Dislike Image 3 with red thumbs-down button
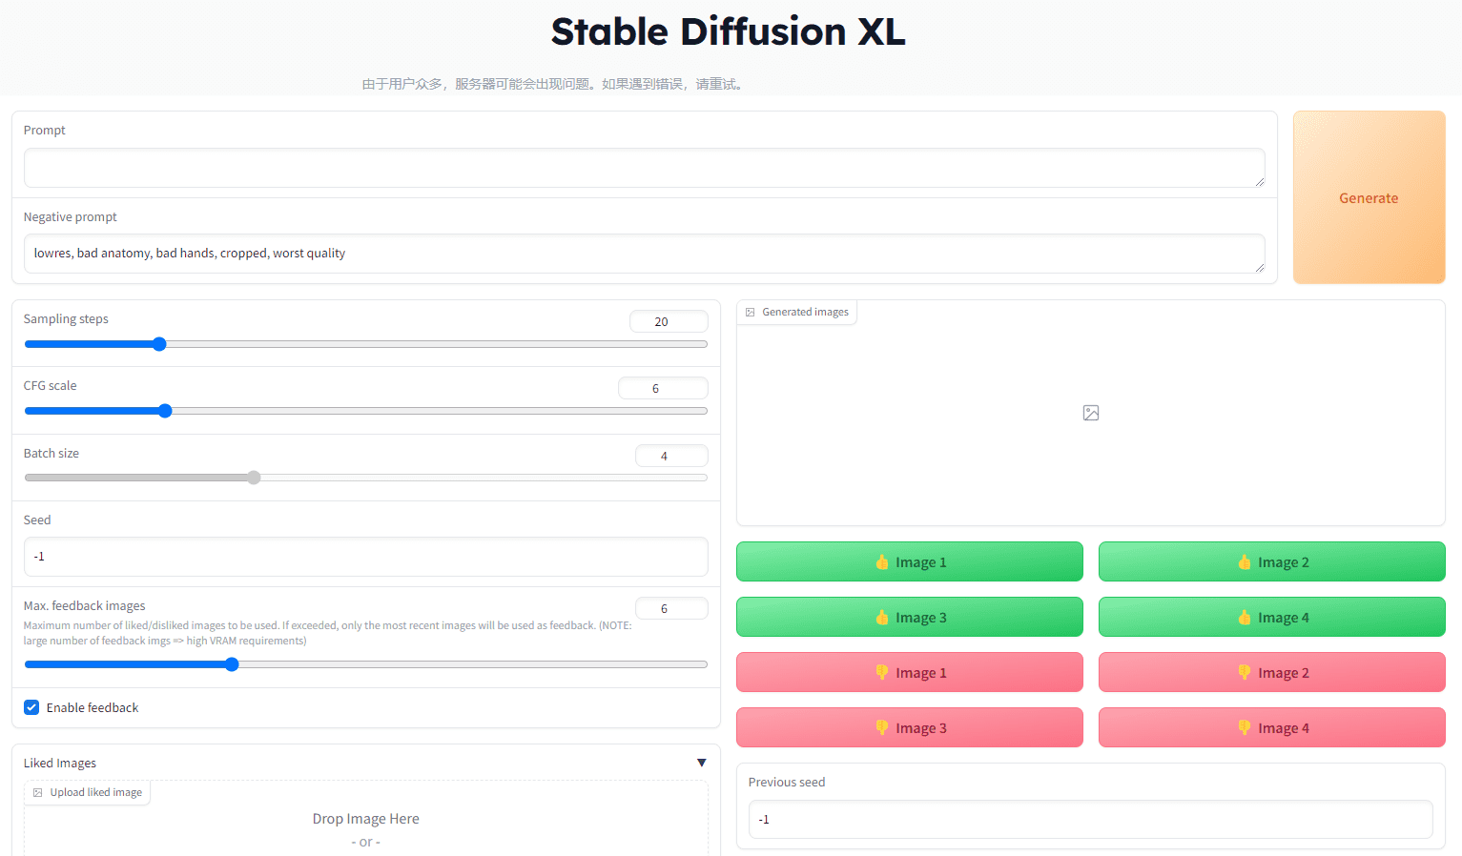Viewport: 1462px width, 856px height. click(909, 727)
